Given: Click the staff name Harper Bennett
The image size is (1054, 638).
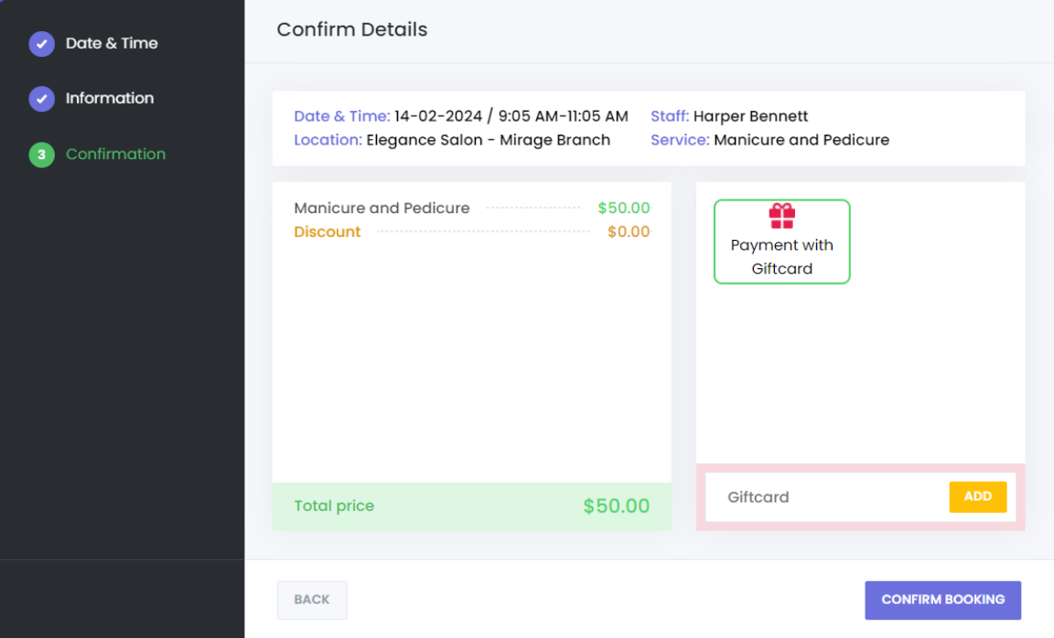Looking at the screenshot, I should [750, 116].
